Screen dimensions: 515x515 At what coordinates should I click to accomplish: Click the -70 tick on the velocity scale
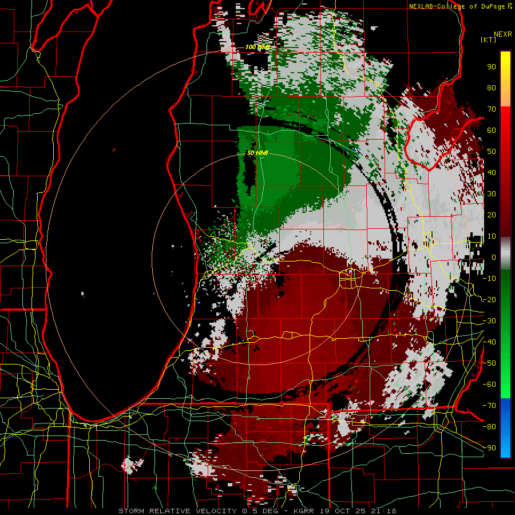pyautogui.click(x=489, y=406)
